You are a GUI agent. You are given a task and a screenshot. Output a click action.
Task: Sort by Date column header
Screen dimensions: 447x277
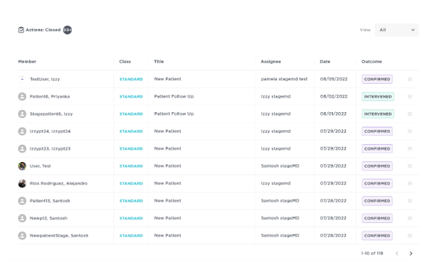coord(325,62)
